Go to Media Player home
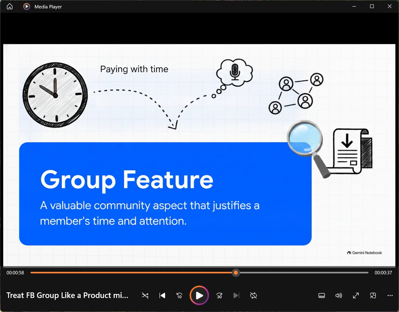 [10, 7]
